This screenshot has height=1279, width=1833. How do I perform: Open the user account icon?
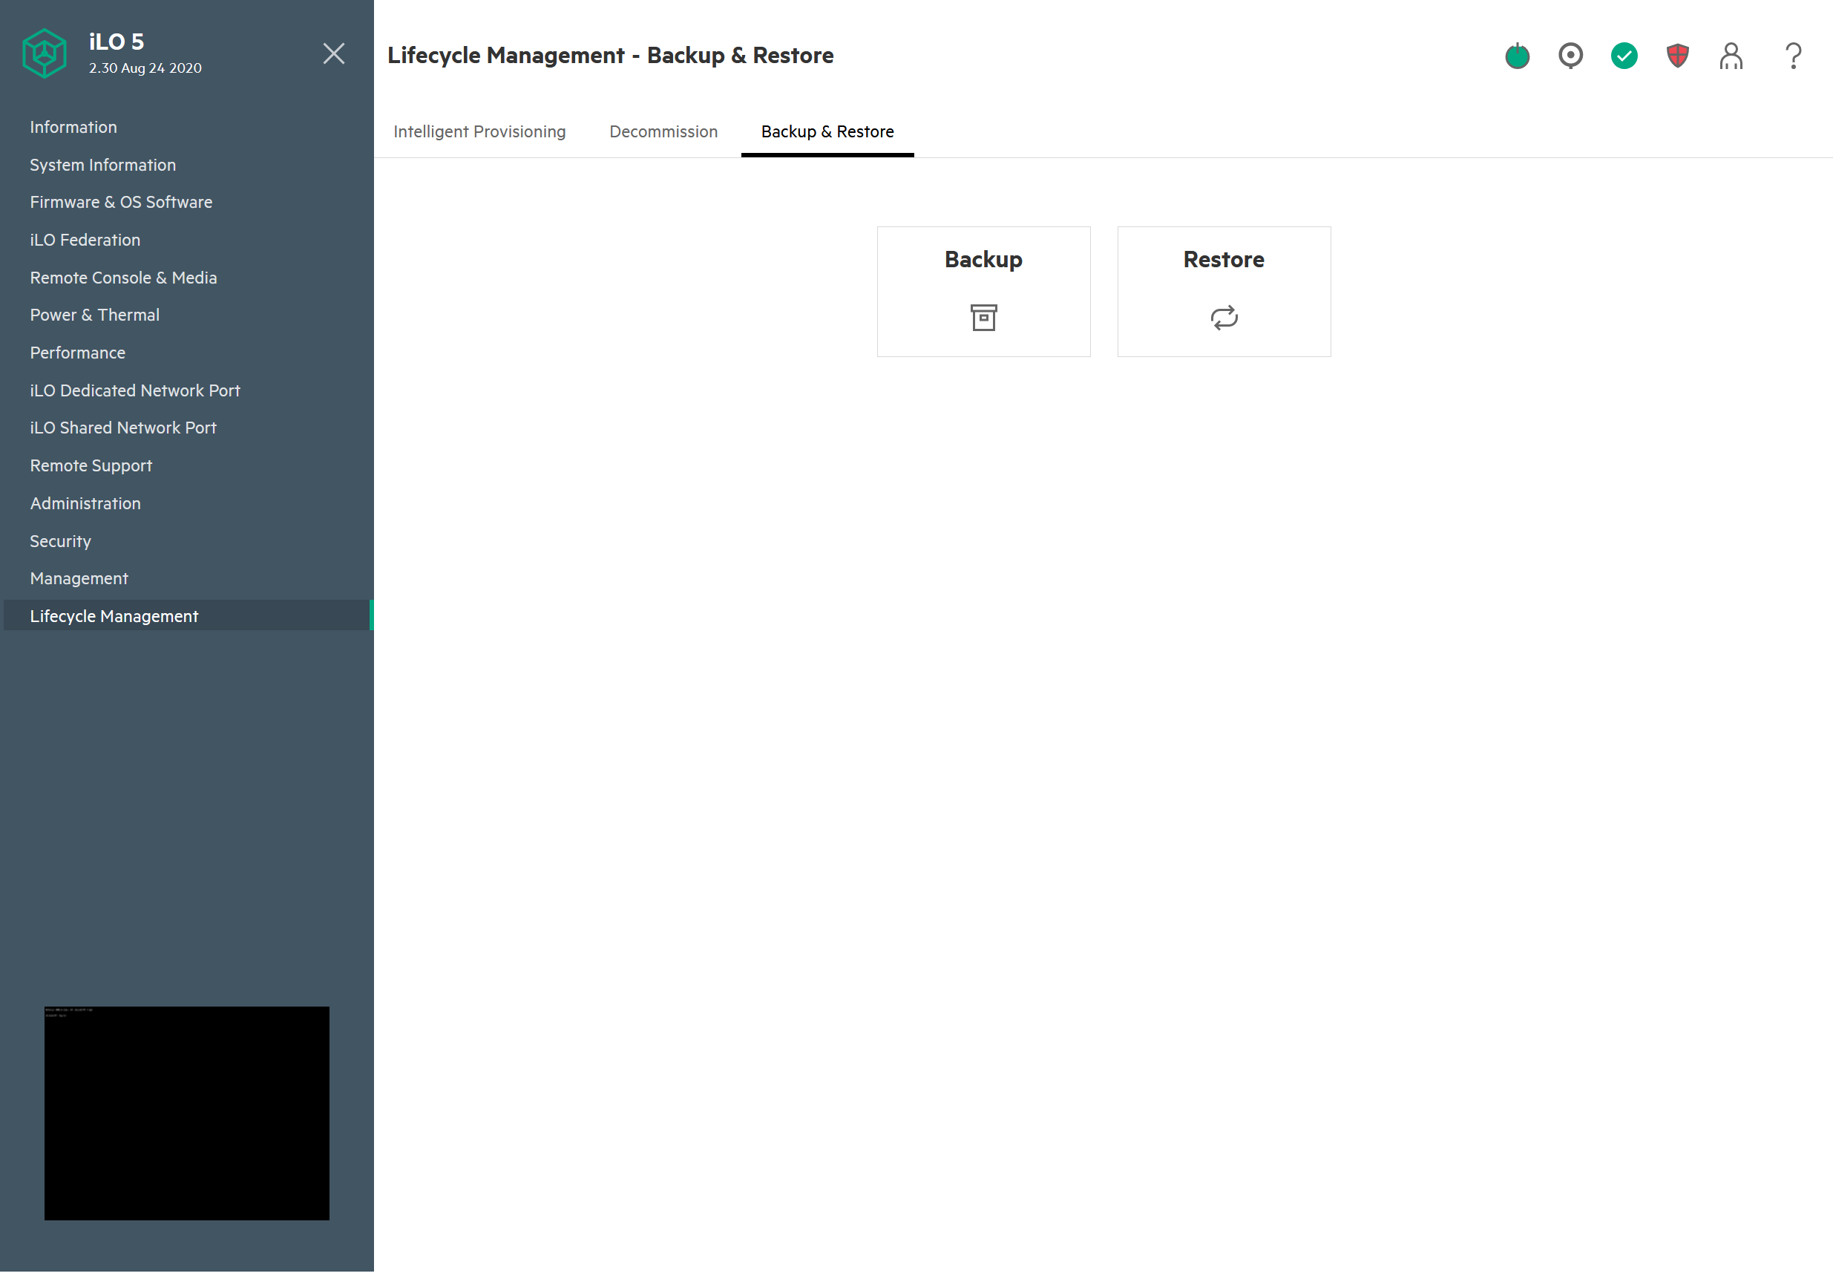click(x=1731, y=56)
